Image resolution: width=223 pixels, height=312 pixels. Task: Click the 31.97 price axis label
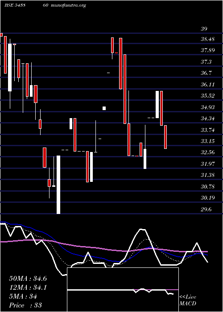[x=207, y=164]
